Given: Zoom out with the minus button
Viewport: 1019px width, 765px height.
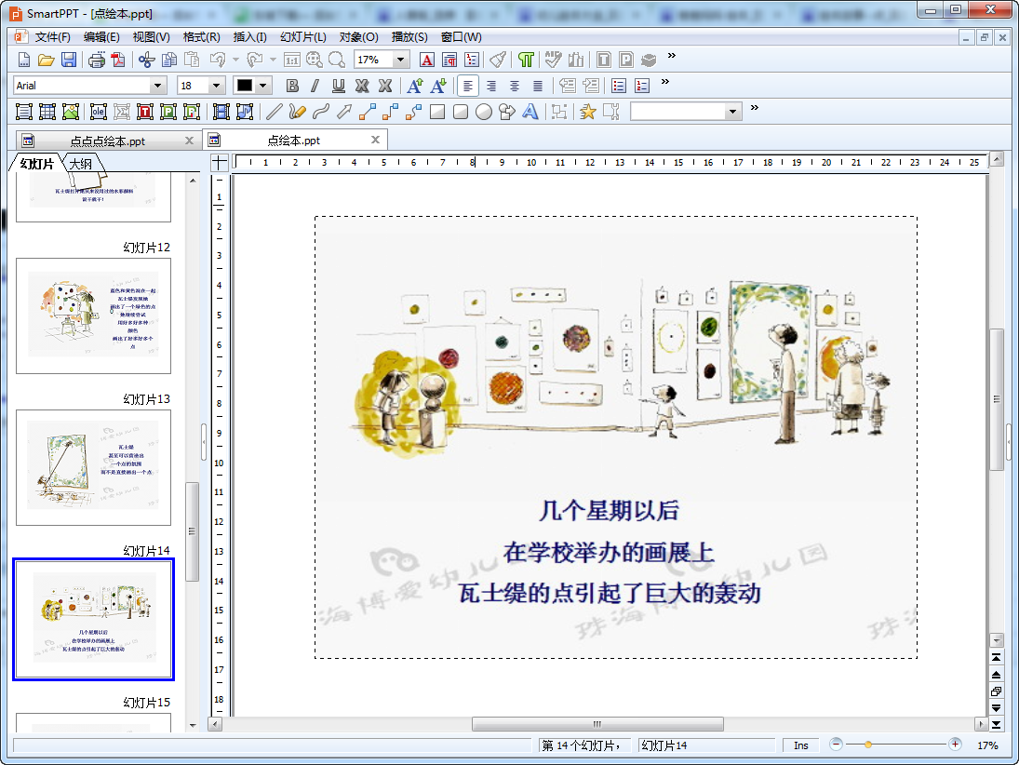Looking at the screenshot, I should [x=837, y=745].
